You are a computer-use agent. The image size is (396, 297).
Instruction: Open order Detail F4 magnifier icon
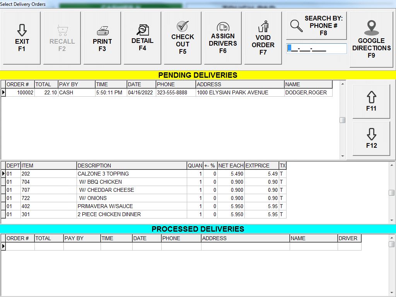click(142, 30)
